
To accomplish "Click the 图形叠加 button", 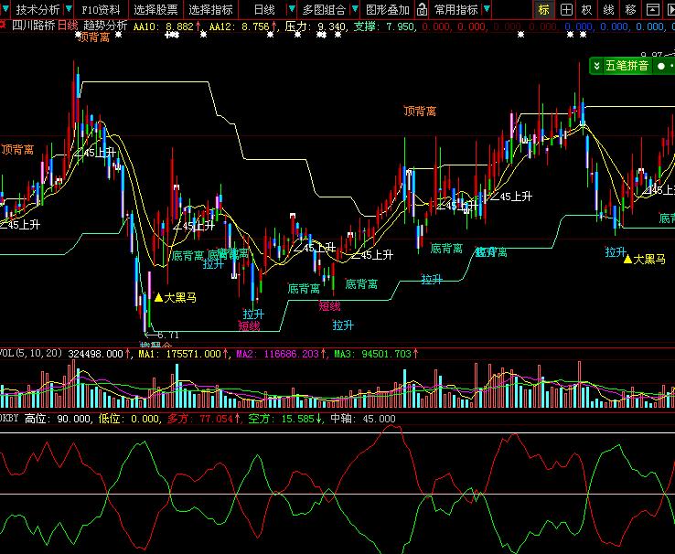I will (x=388, y=10).
